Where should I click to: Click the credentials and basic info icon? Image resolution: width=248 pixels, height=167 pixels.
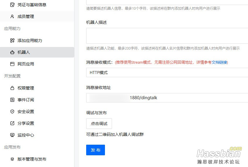click(x=12, y=5)
